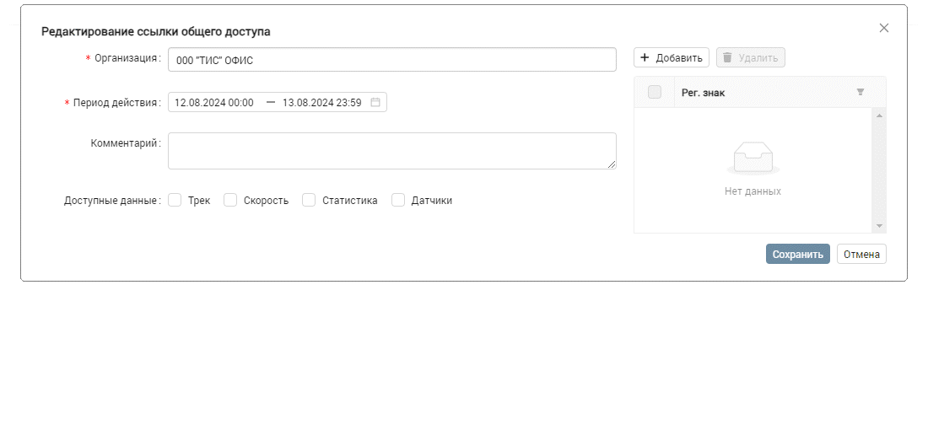
Task: Click the Удалить trash button
Action: point(751,58)
